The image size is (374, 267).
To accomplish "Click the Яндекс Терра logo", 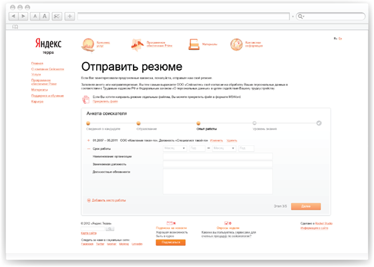I will (48, 46).
